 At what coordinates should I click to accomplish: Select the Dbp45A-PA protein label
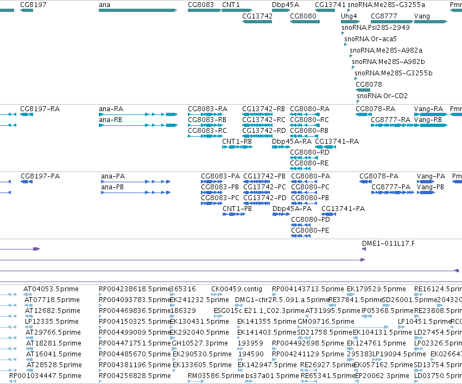click(x=292, y=209)
